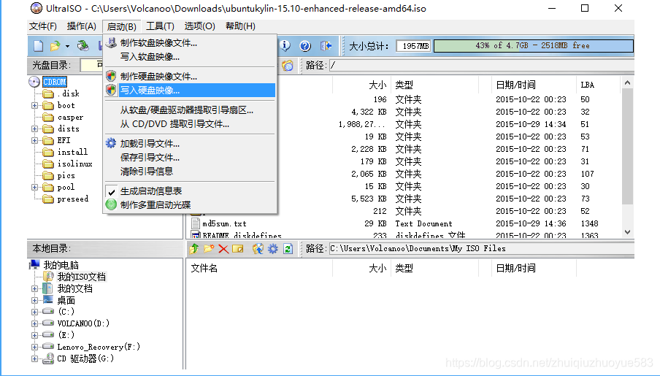Click the 制作软盘映像文件 floppy icon
Screen dimensions: 660x376
[111, 42]
